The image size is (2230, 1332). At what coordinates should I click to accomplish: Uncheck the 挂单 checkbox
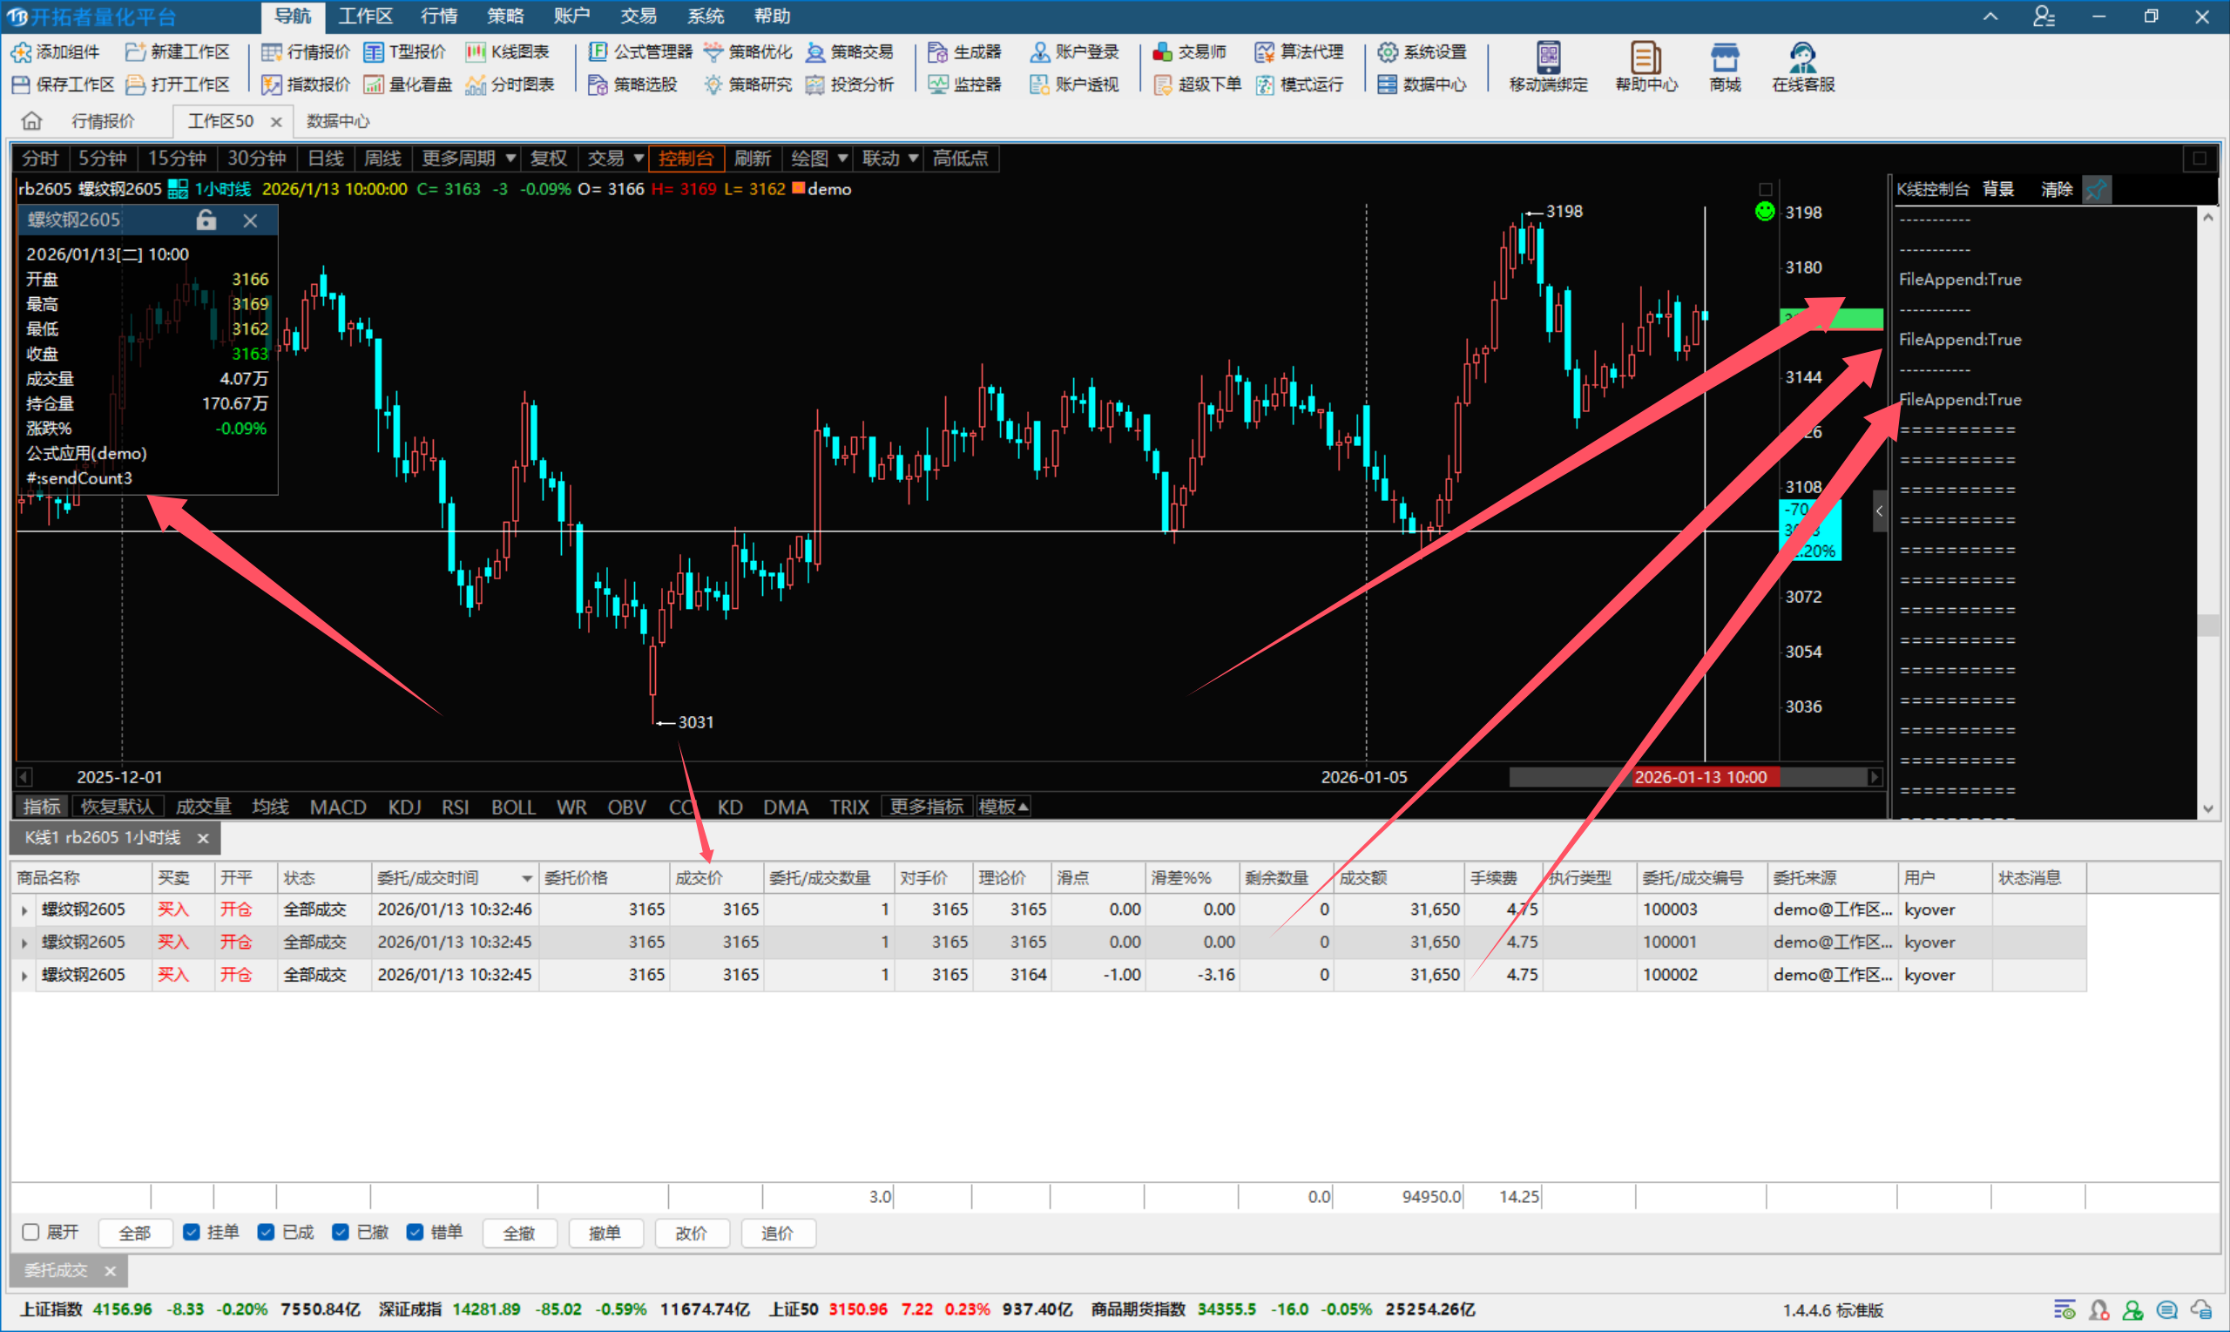tap(191, 1233)
